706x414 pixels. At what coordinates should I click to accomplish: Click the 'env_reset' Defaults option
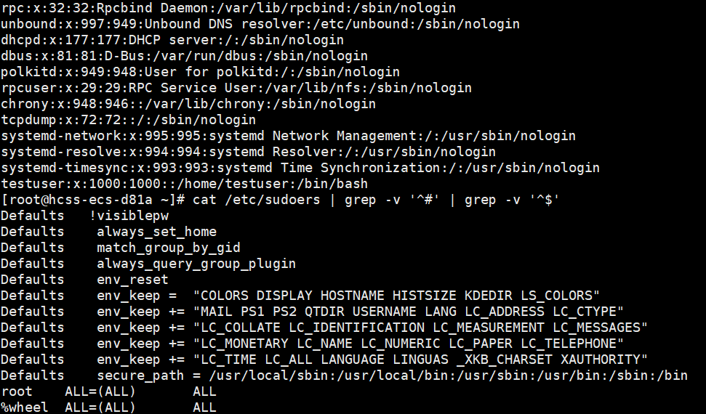click(x=132, y=280)
